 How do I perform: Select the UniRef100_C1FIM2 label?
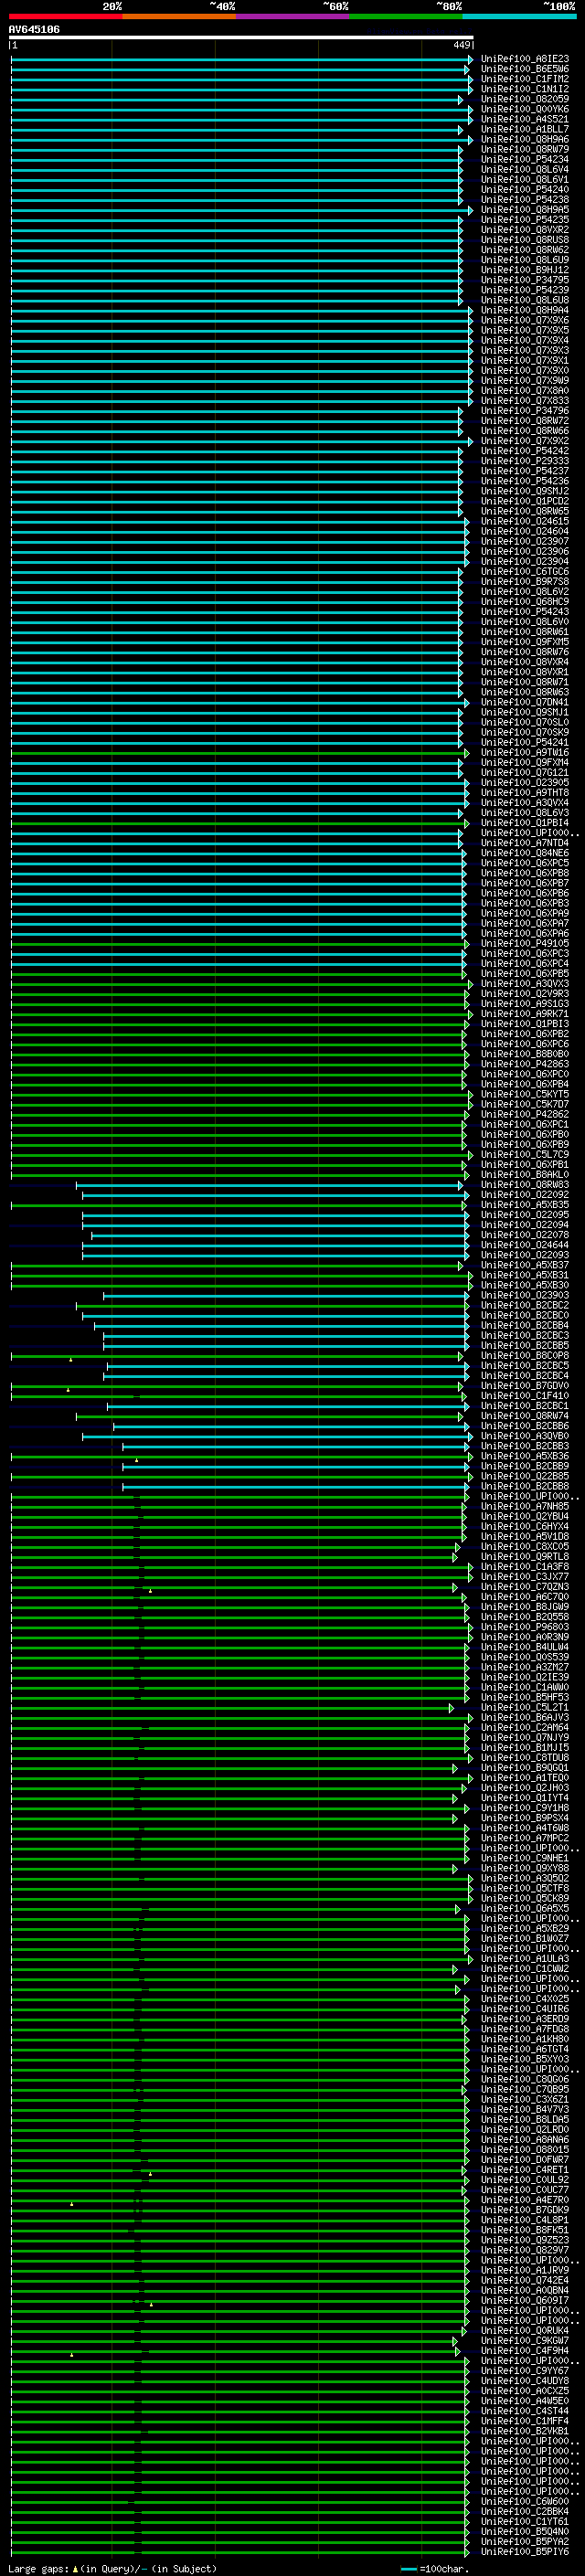[525, 79]
